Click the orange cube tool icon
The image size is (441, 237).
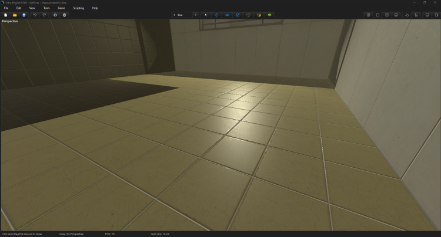click(x=259, y=15)
